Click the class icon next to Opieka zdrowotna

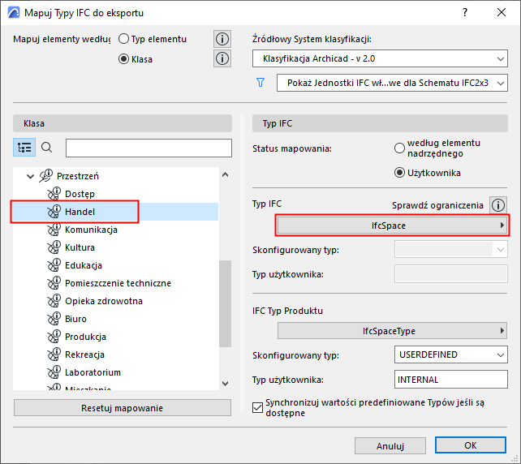coord(54,301)
